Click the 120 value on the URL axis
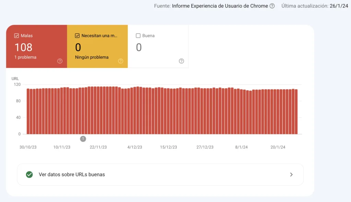This screenshot has width=351, height=202. 17,84
